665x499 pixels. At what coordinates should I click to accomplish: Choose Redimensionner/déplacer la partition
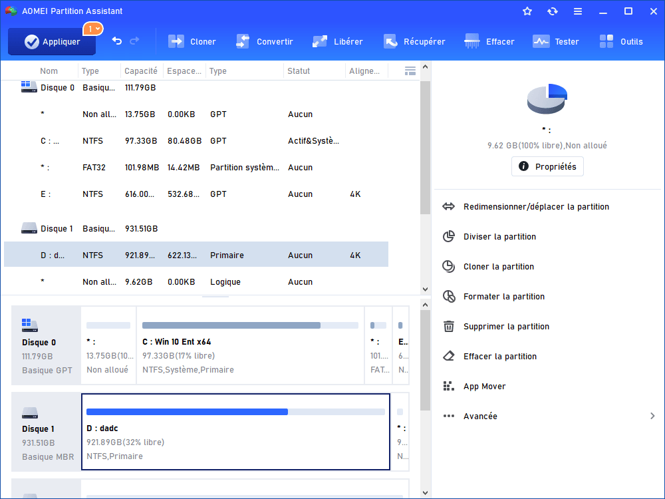pyautogui.click(x=536, y=207)
